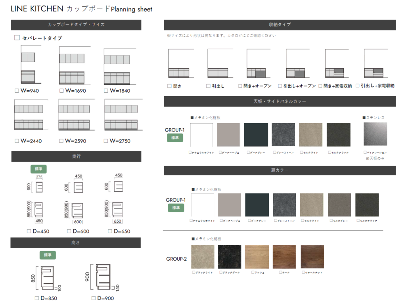Viewport: 406px width, 305px height.
Task: Click the 引出し+オープン storage diagram
Action: click(298, 63)
